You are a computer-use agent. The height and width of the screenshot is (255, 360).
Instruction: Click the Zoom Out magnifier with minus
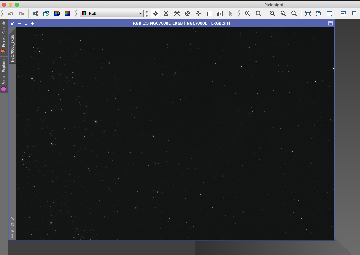pos(258,13)
